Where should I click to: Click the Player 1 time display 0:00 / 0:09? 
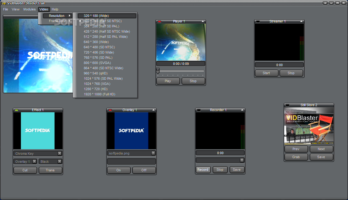(181, 64)
